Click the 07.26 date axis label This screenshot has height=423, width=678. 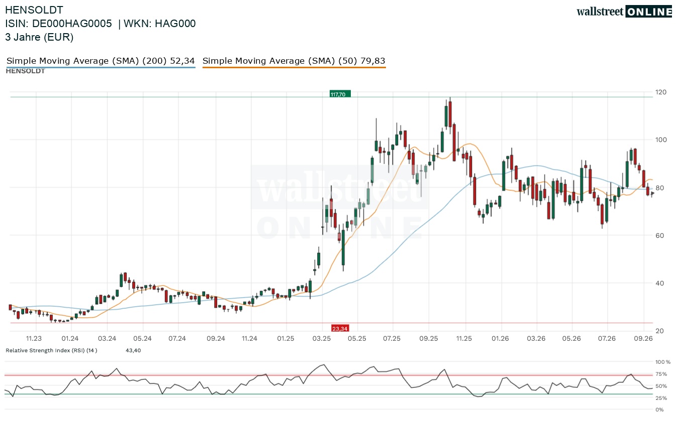607,338
